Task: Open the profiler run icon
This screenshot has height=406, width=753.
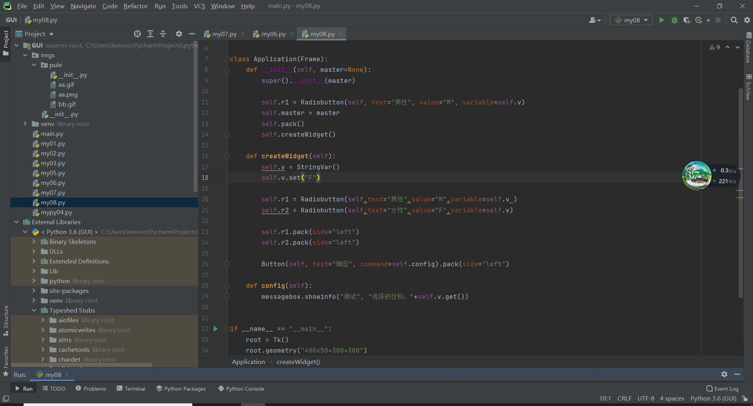Action: tap(699, 20)
